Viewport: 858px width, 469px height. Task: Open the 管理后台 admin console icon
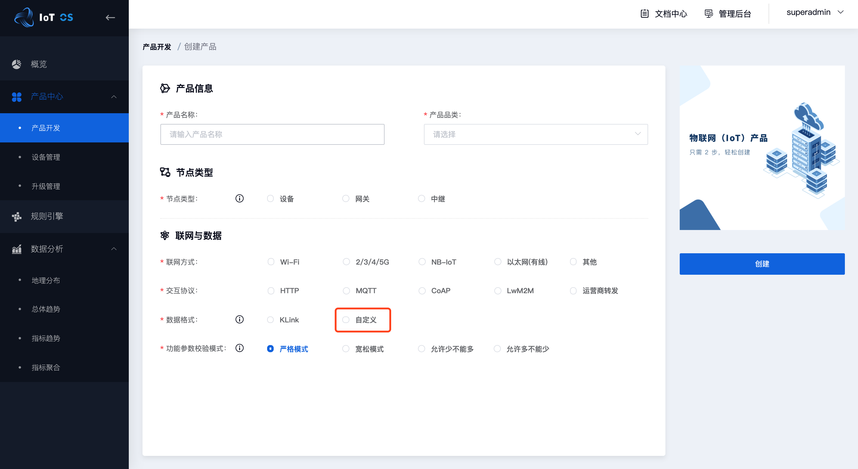709,14
